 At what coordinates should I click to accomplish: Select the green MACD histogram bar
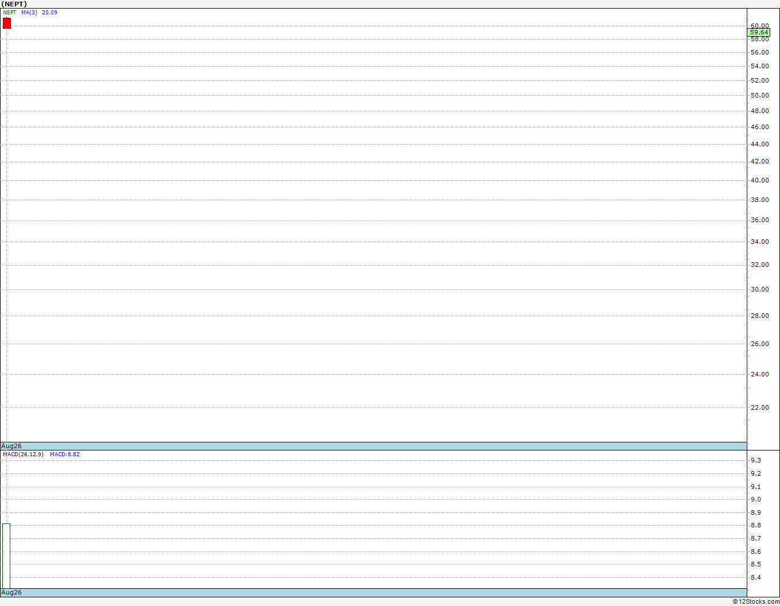[x=6, y=555]
